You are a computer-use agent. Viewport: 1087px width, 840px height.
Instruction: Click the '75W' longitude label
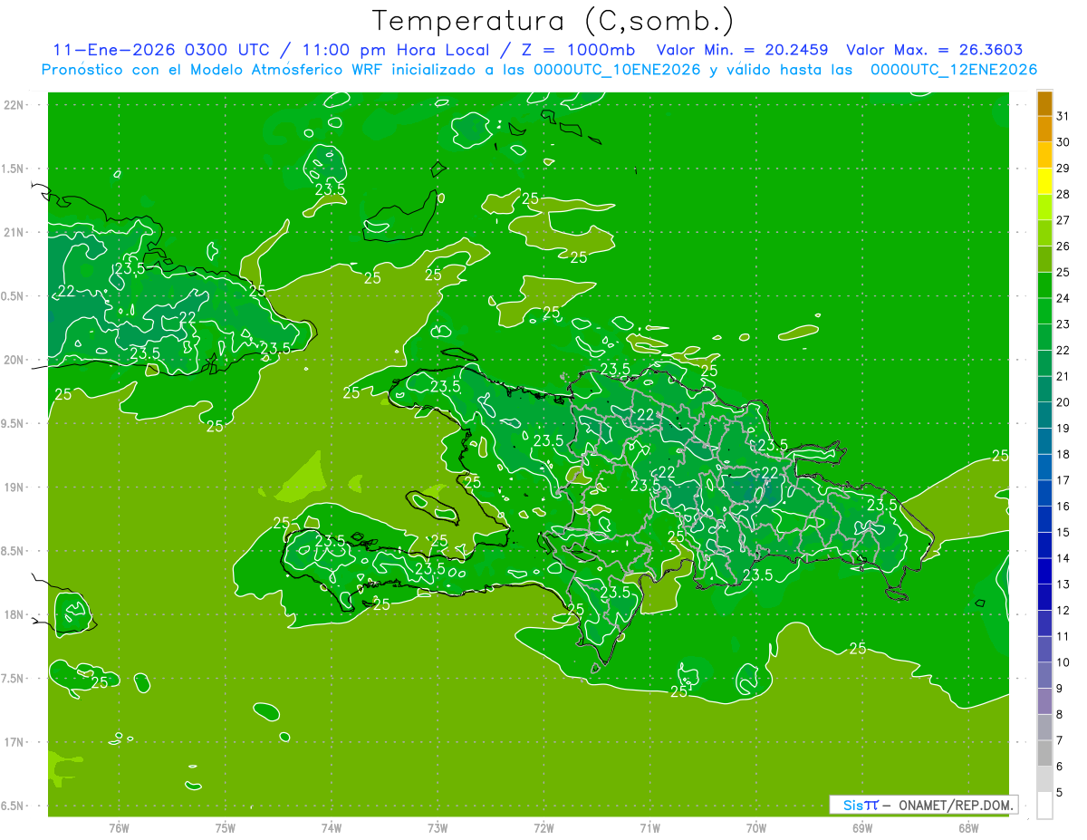[226, 828]
